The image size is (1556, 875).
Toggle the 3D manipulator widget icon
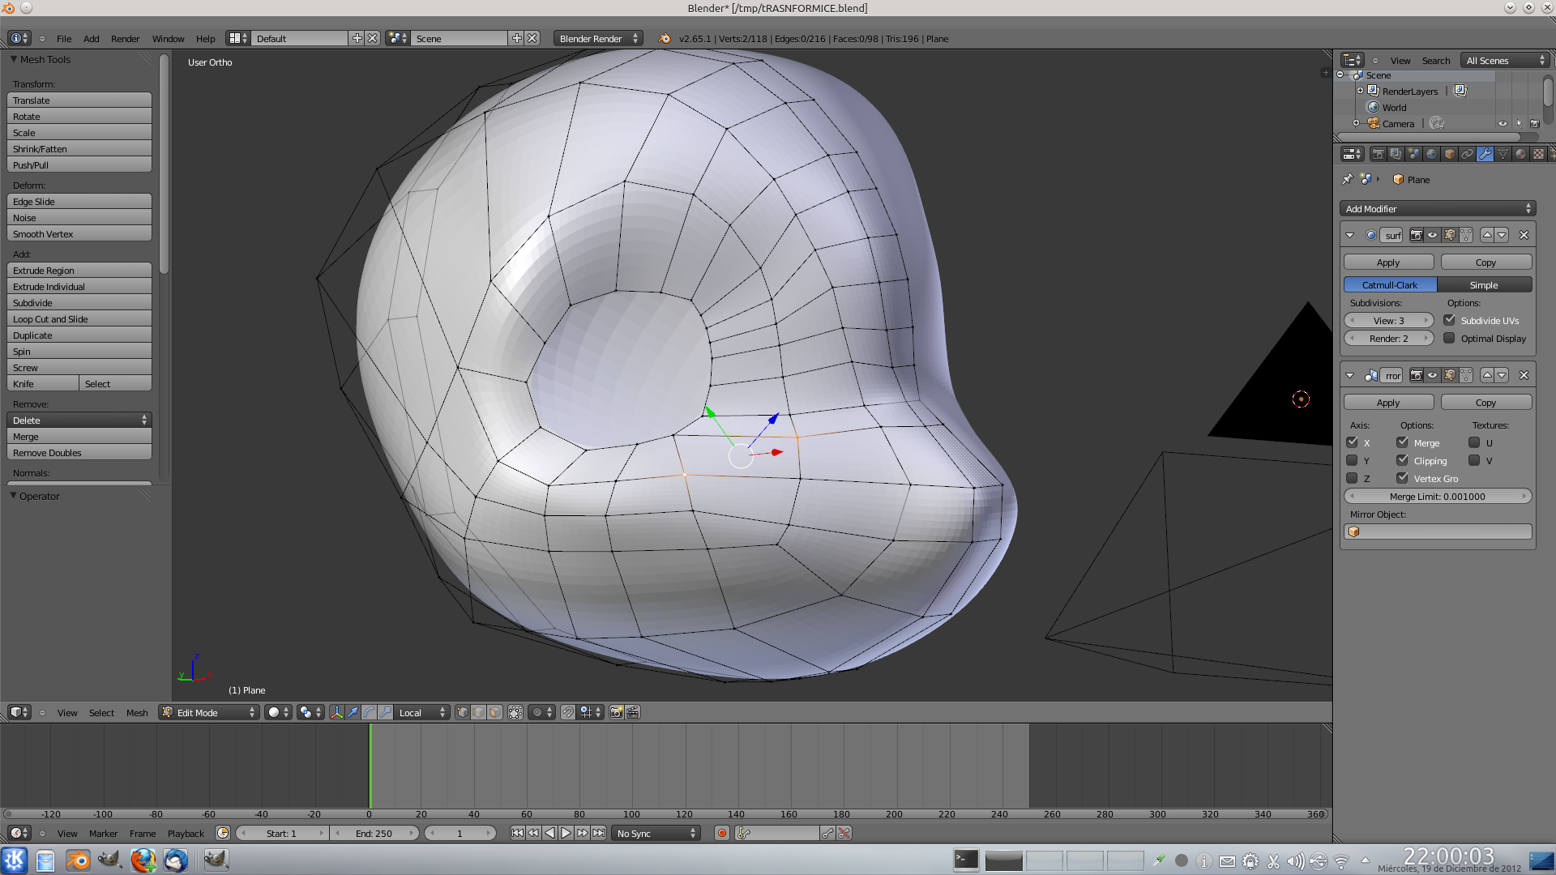336,713
